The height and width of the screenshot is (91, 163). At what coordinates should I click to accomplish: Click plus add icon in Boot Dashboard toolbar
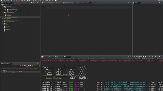click(x=37, y=66)
